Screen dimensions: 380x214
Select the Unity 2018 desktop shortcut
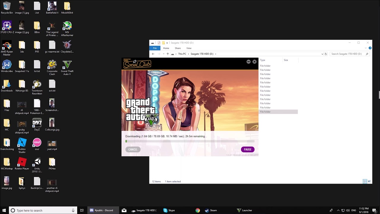(x=37, y=165)
